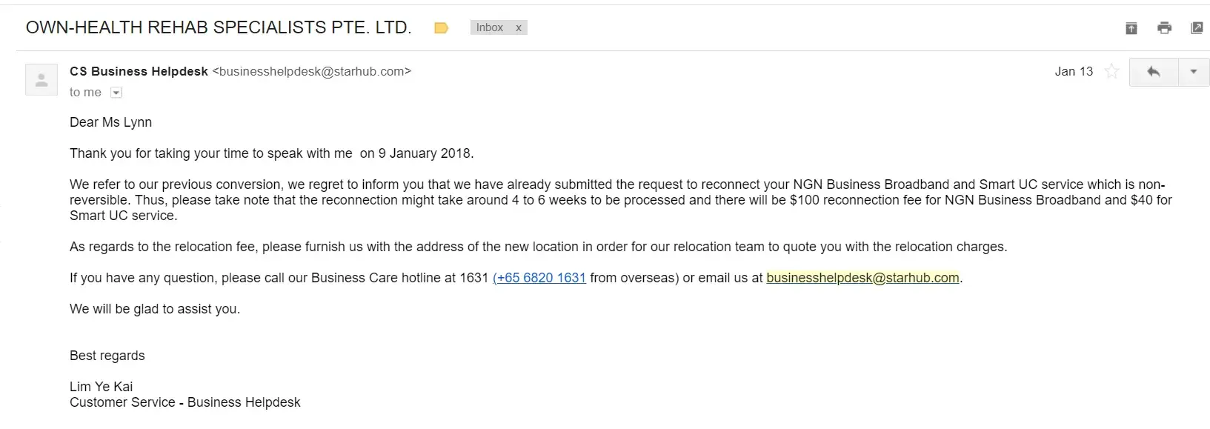The image size is (1210, 429).
Task: Click the Expand all icon
Action: [1131, 28]
